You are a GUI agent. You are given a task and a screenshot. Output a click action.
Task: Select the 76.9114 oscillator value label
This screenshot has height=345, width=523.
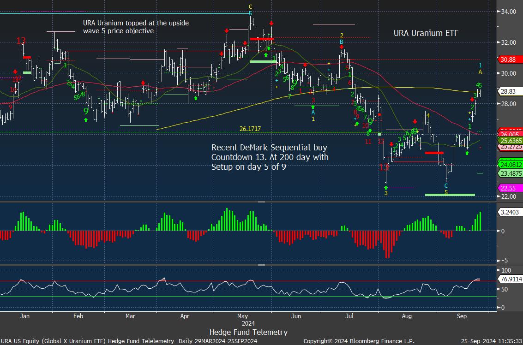pyautogui.click(x=511, y=279)
